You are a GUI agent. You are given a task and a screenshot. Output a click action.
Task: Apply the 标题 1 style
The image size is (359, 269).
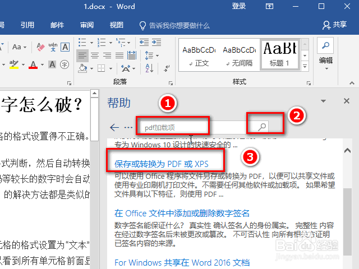(279, 55)
